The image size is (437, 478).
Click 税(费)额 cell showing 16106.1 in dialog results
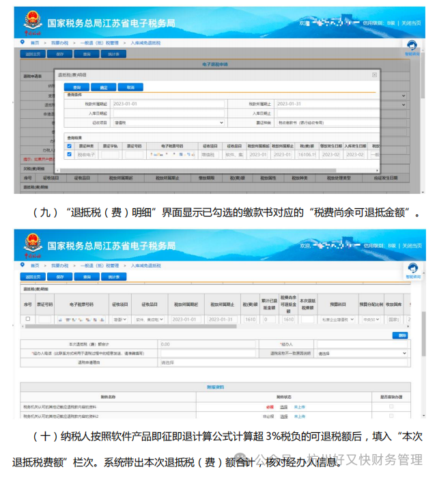click(x=307, y=154)
